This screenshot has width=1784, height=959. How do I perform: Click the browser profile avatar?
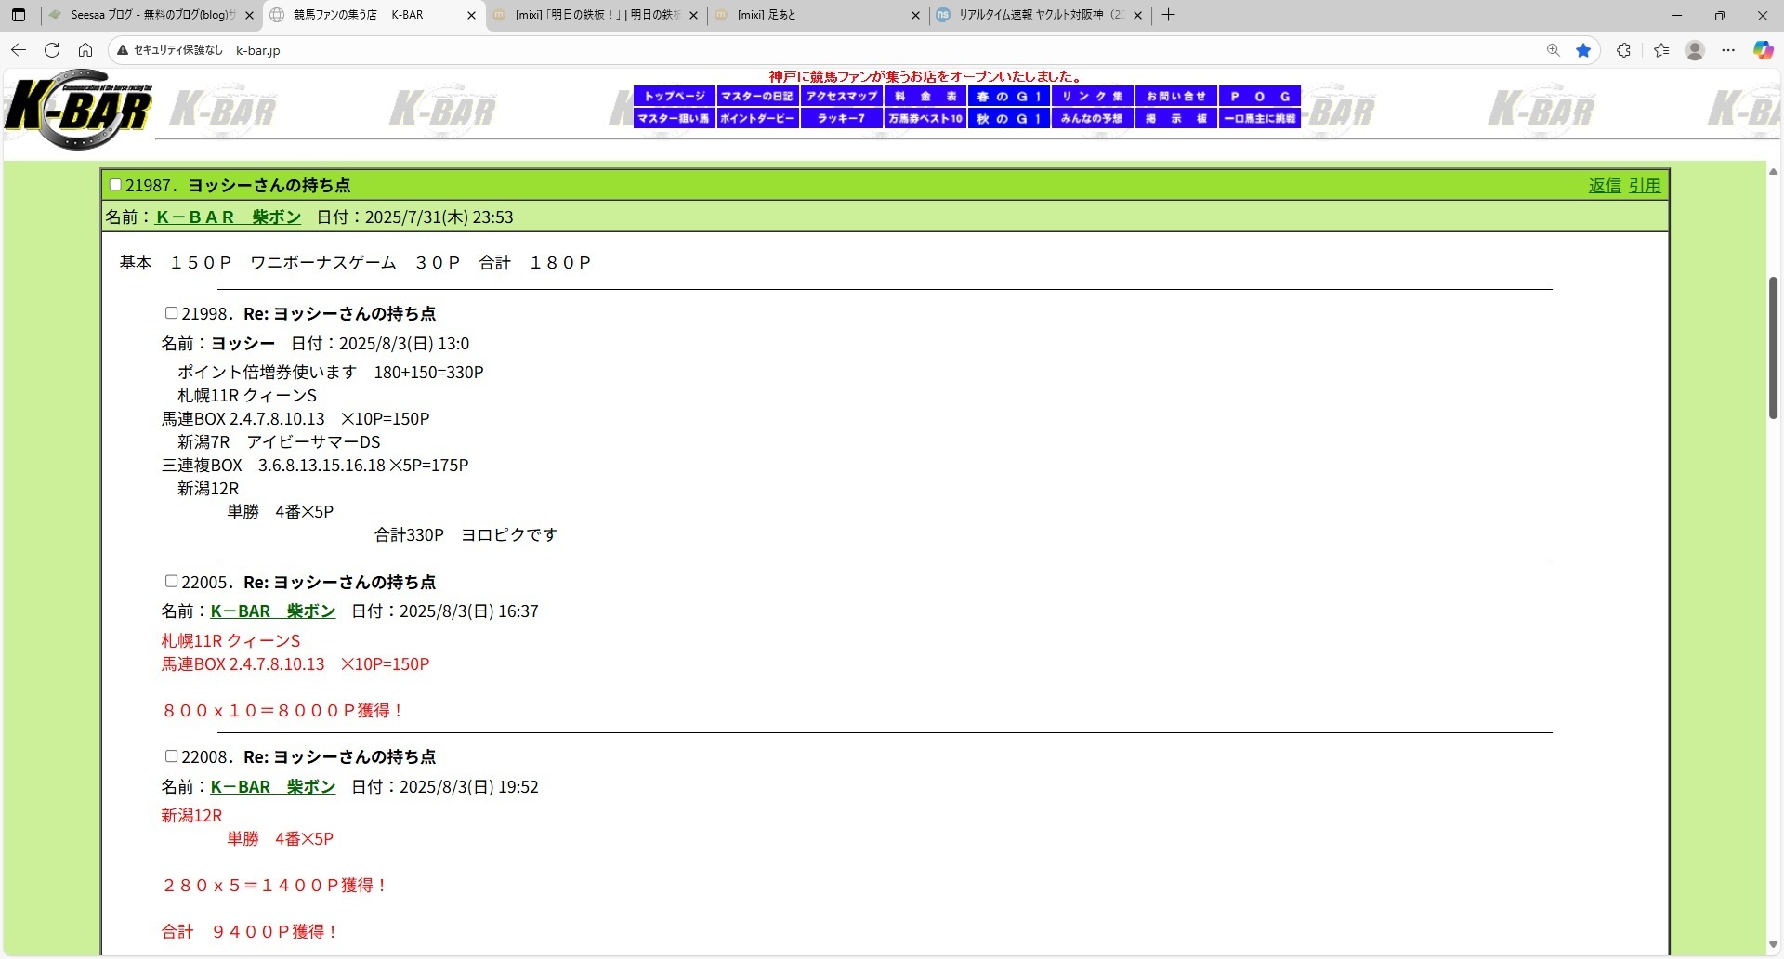click(1695, 50)
